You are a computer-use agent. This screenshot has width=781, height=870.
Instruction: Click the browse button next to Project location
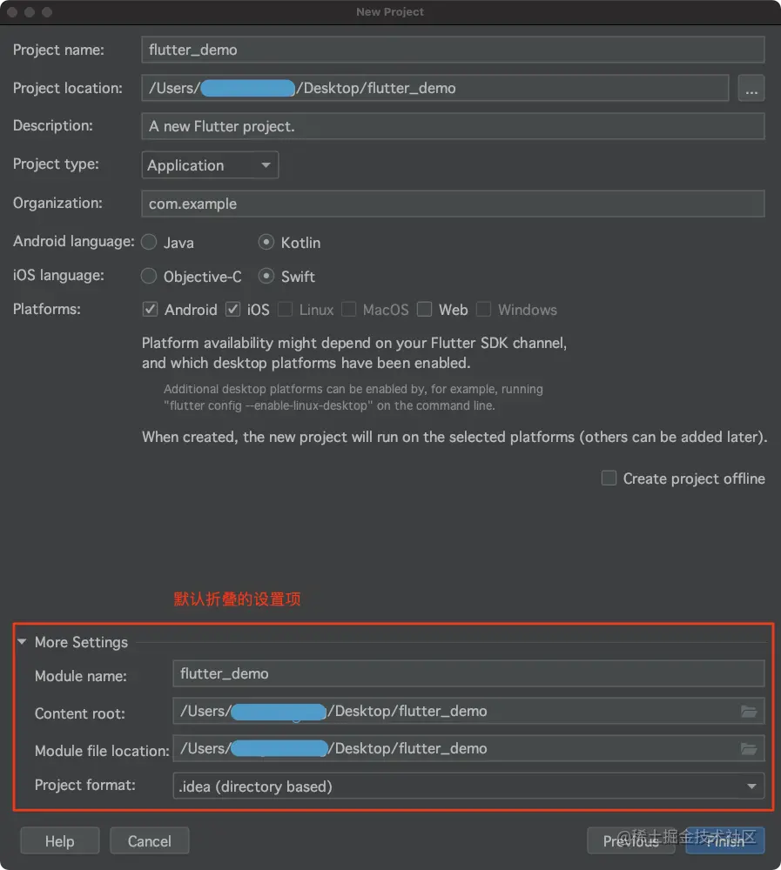[751, 88]
